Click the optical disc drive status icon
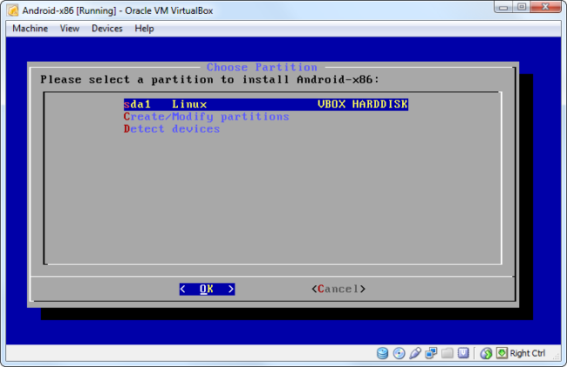Image resolution: width=567 pixels, height=367 pixels. (x=399, y=353)
